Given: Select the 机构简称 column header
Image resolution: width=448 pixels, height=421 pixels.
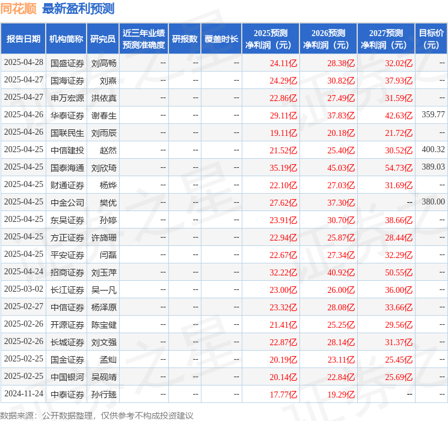Looking at the screenshot, I should pos(66,39).
